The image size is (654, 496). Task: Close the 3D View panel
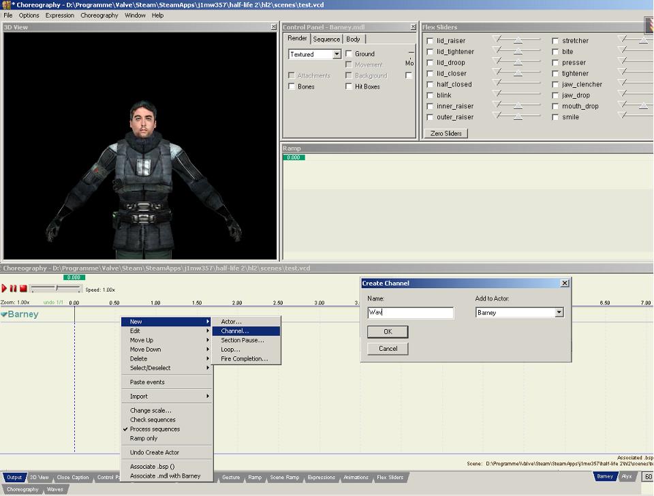pyautogui.click(x=274, y=27)
